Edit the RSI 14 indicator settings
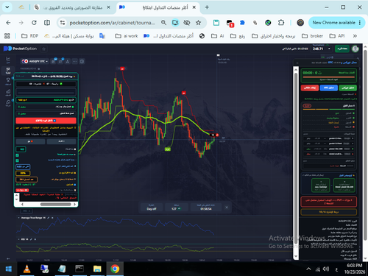Image resolution: width=368 pixels, height=276 pixels. point(31,239)
